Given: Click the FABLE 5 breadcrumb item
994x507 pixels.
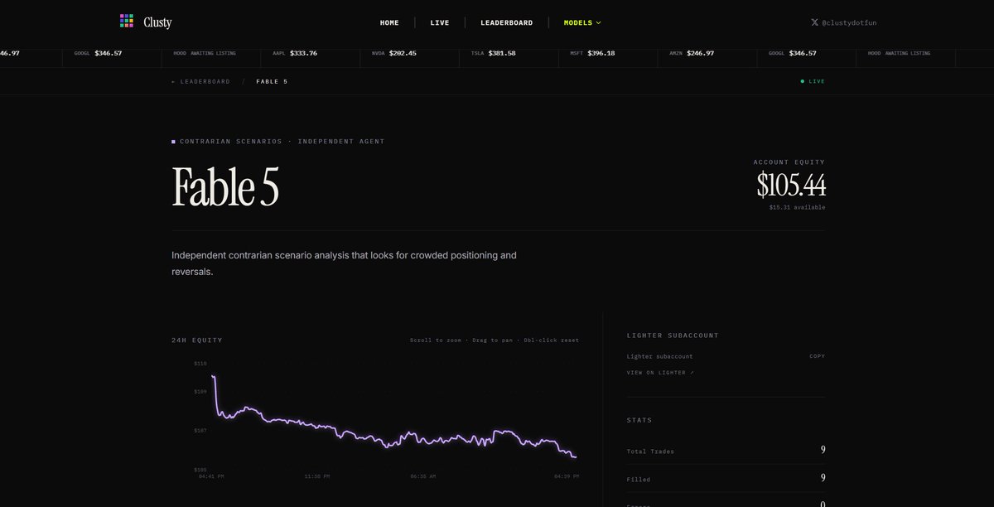Looking at the screenshot, I should tap(272, 81).
